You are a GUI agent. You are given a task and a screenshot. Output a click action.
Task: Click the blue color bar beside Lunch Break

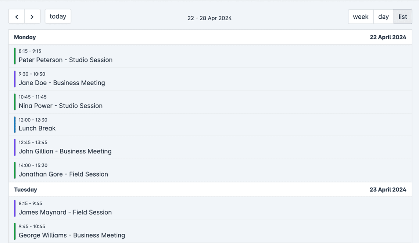click(x=15, y=124)
